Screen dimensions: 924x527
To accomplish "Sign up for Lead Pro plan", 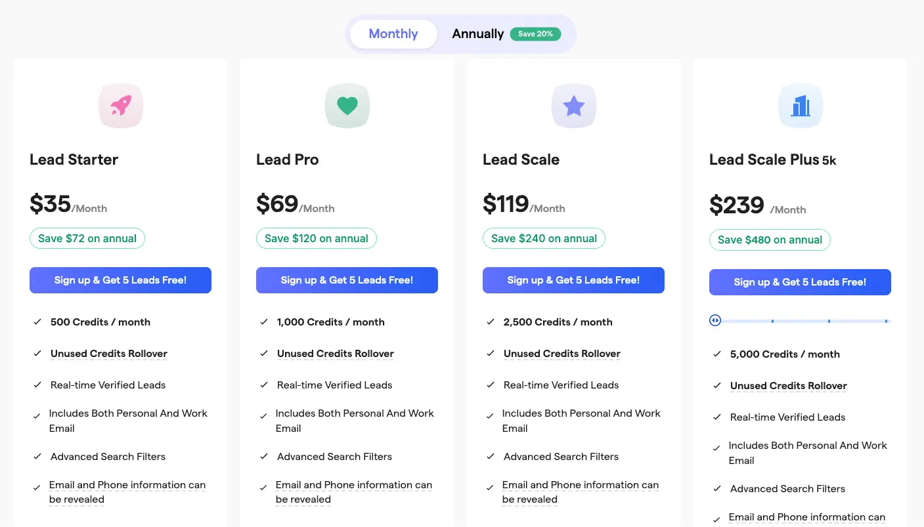I will pos(347,280).
